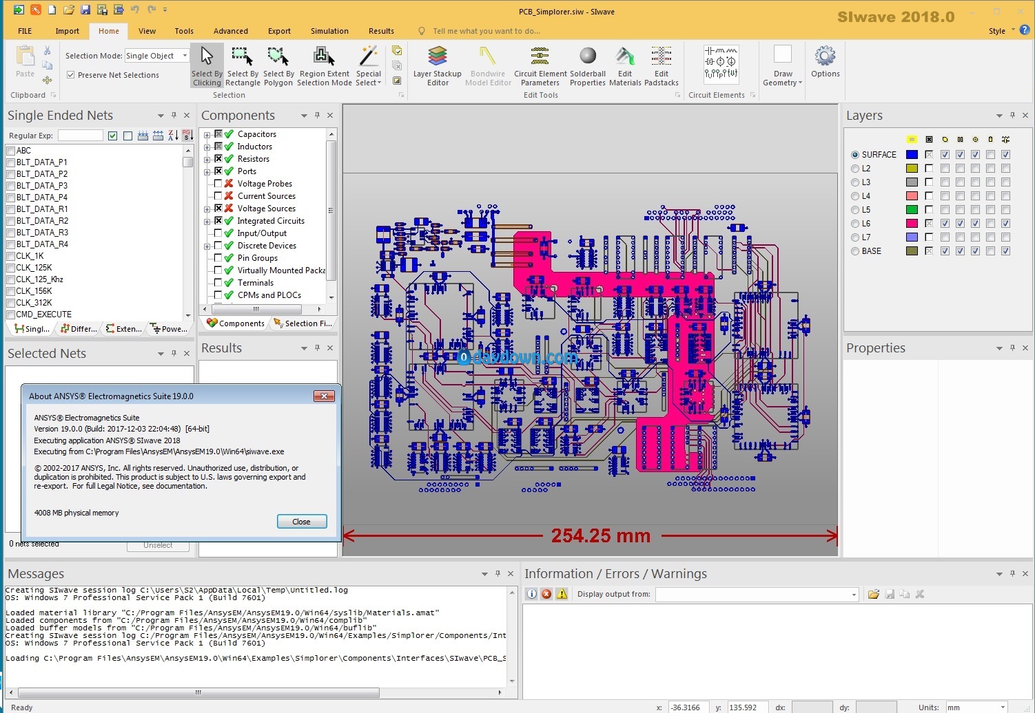
Task: Click the L6 layer pink color swatch
Action: [x=912, y=224]
